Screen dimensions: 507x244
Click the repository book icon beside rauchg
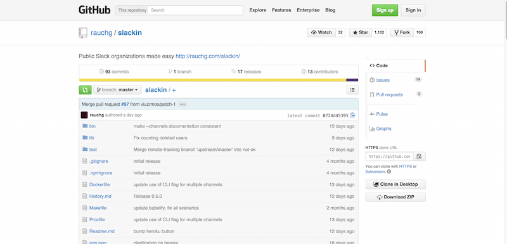coord(83,33)
